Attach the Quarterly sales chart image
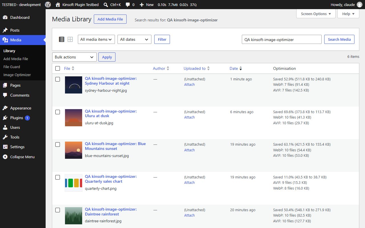Viewport: 365px width, 228px height. (x=189, y=183)
